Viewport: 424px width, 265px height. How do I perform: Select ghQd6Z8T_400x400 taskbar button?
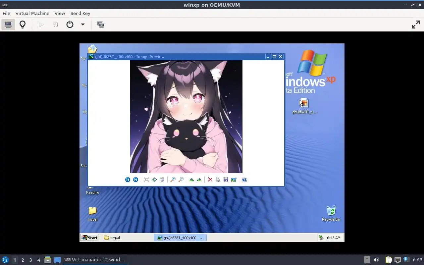pos(180,238)
